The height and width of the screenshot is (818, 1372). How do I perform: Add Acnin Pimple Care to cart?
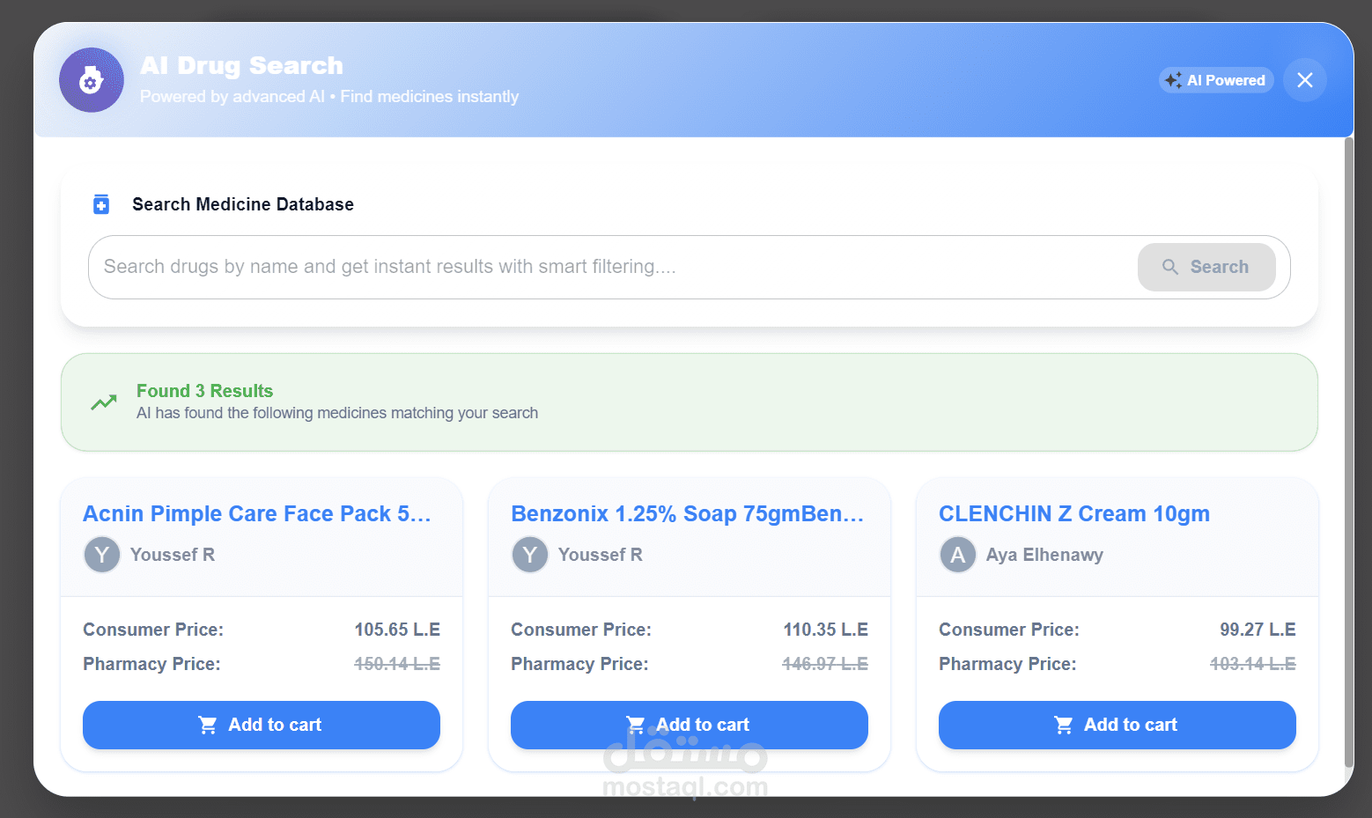(x=262, y=725)
